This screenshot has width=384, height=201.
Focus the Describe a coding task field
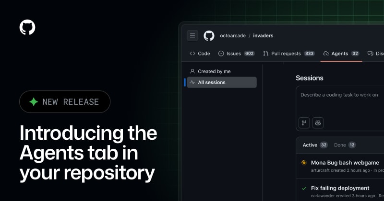[340, 108]
